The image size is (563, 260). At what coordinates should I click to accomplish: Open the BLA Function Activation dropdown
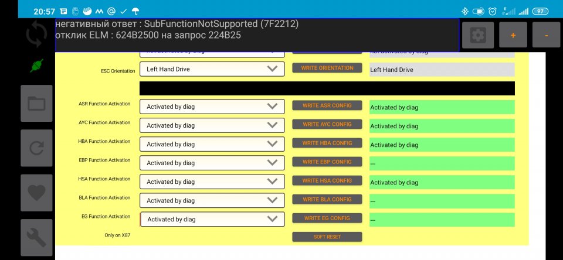click(212, 200)
